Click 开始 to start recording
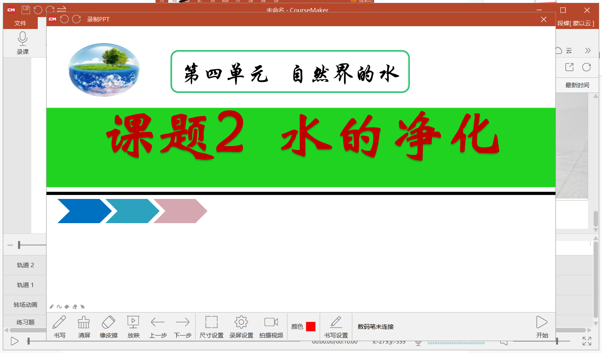 pyautogui.click(x=542, y=327)
